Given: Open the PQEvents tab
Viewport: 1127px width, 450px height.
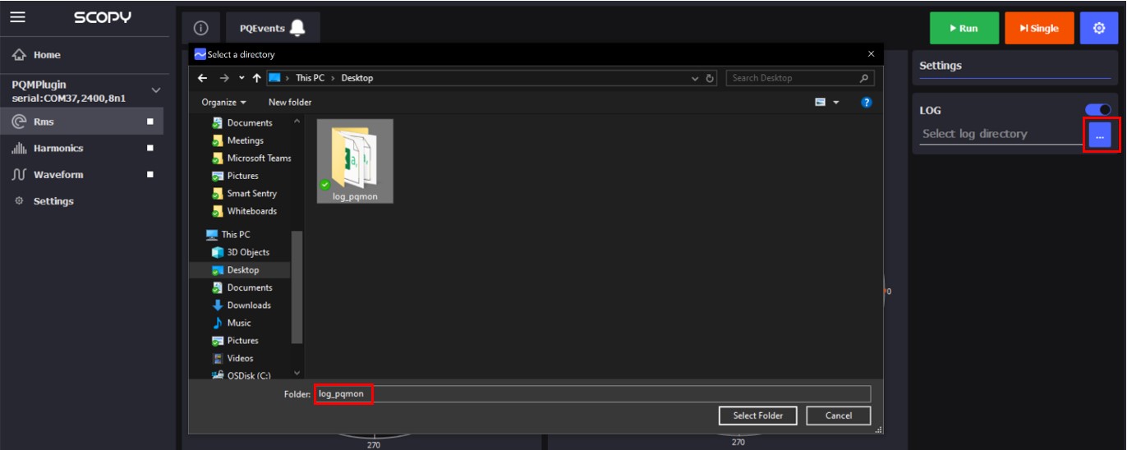Looking at the screenshot, I should tap(273, 28).
